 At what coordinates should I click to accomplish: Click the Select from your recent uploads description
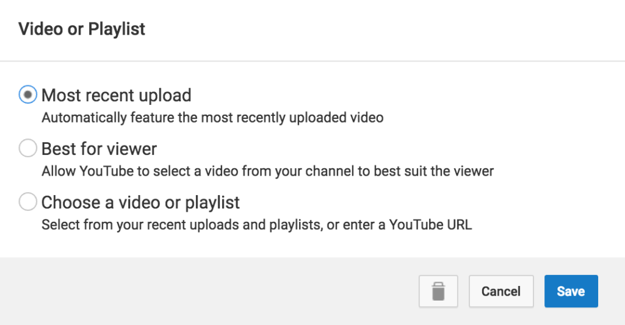coord(257,224)
